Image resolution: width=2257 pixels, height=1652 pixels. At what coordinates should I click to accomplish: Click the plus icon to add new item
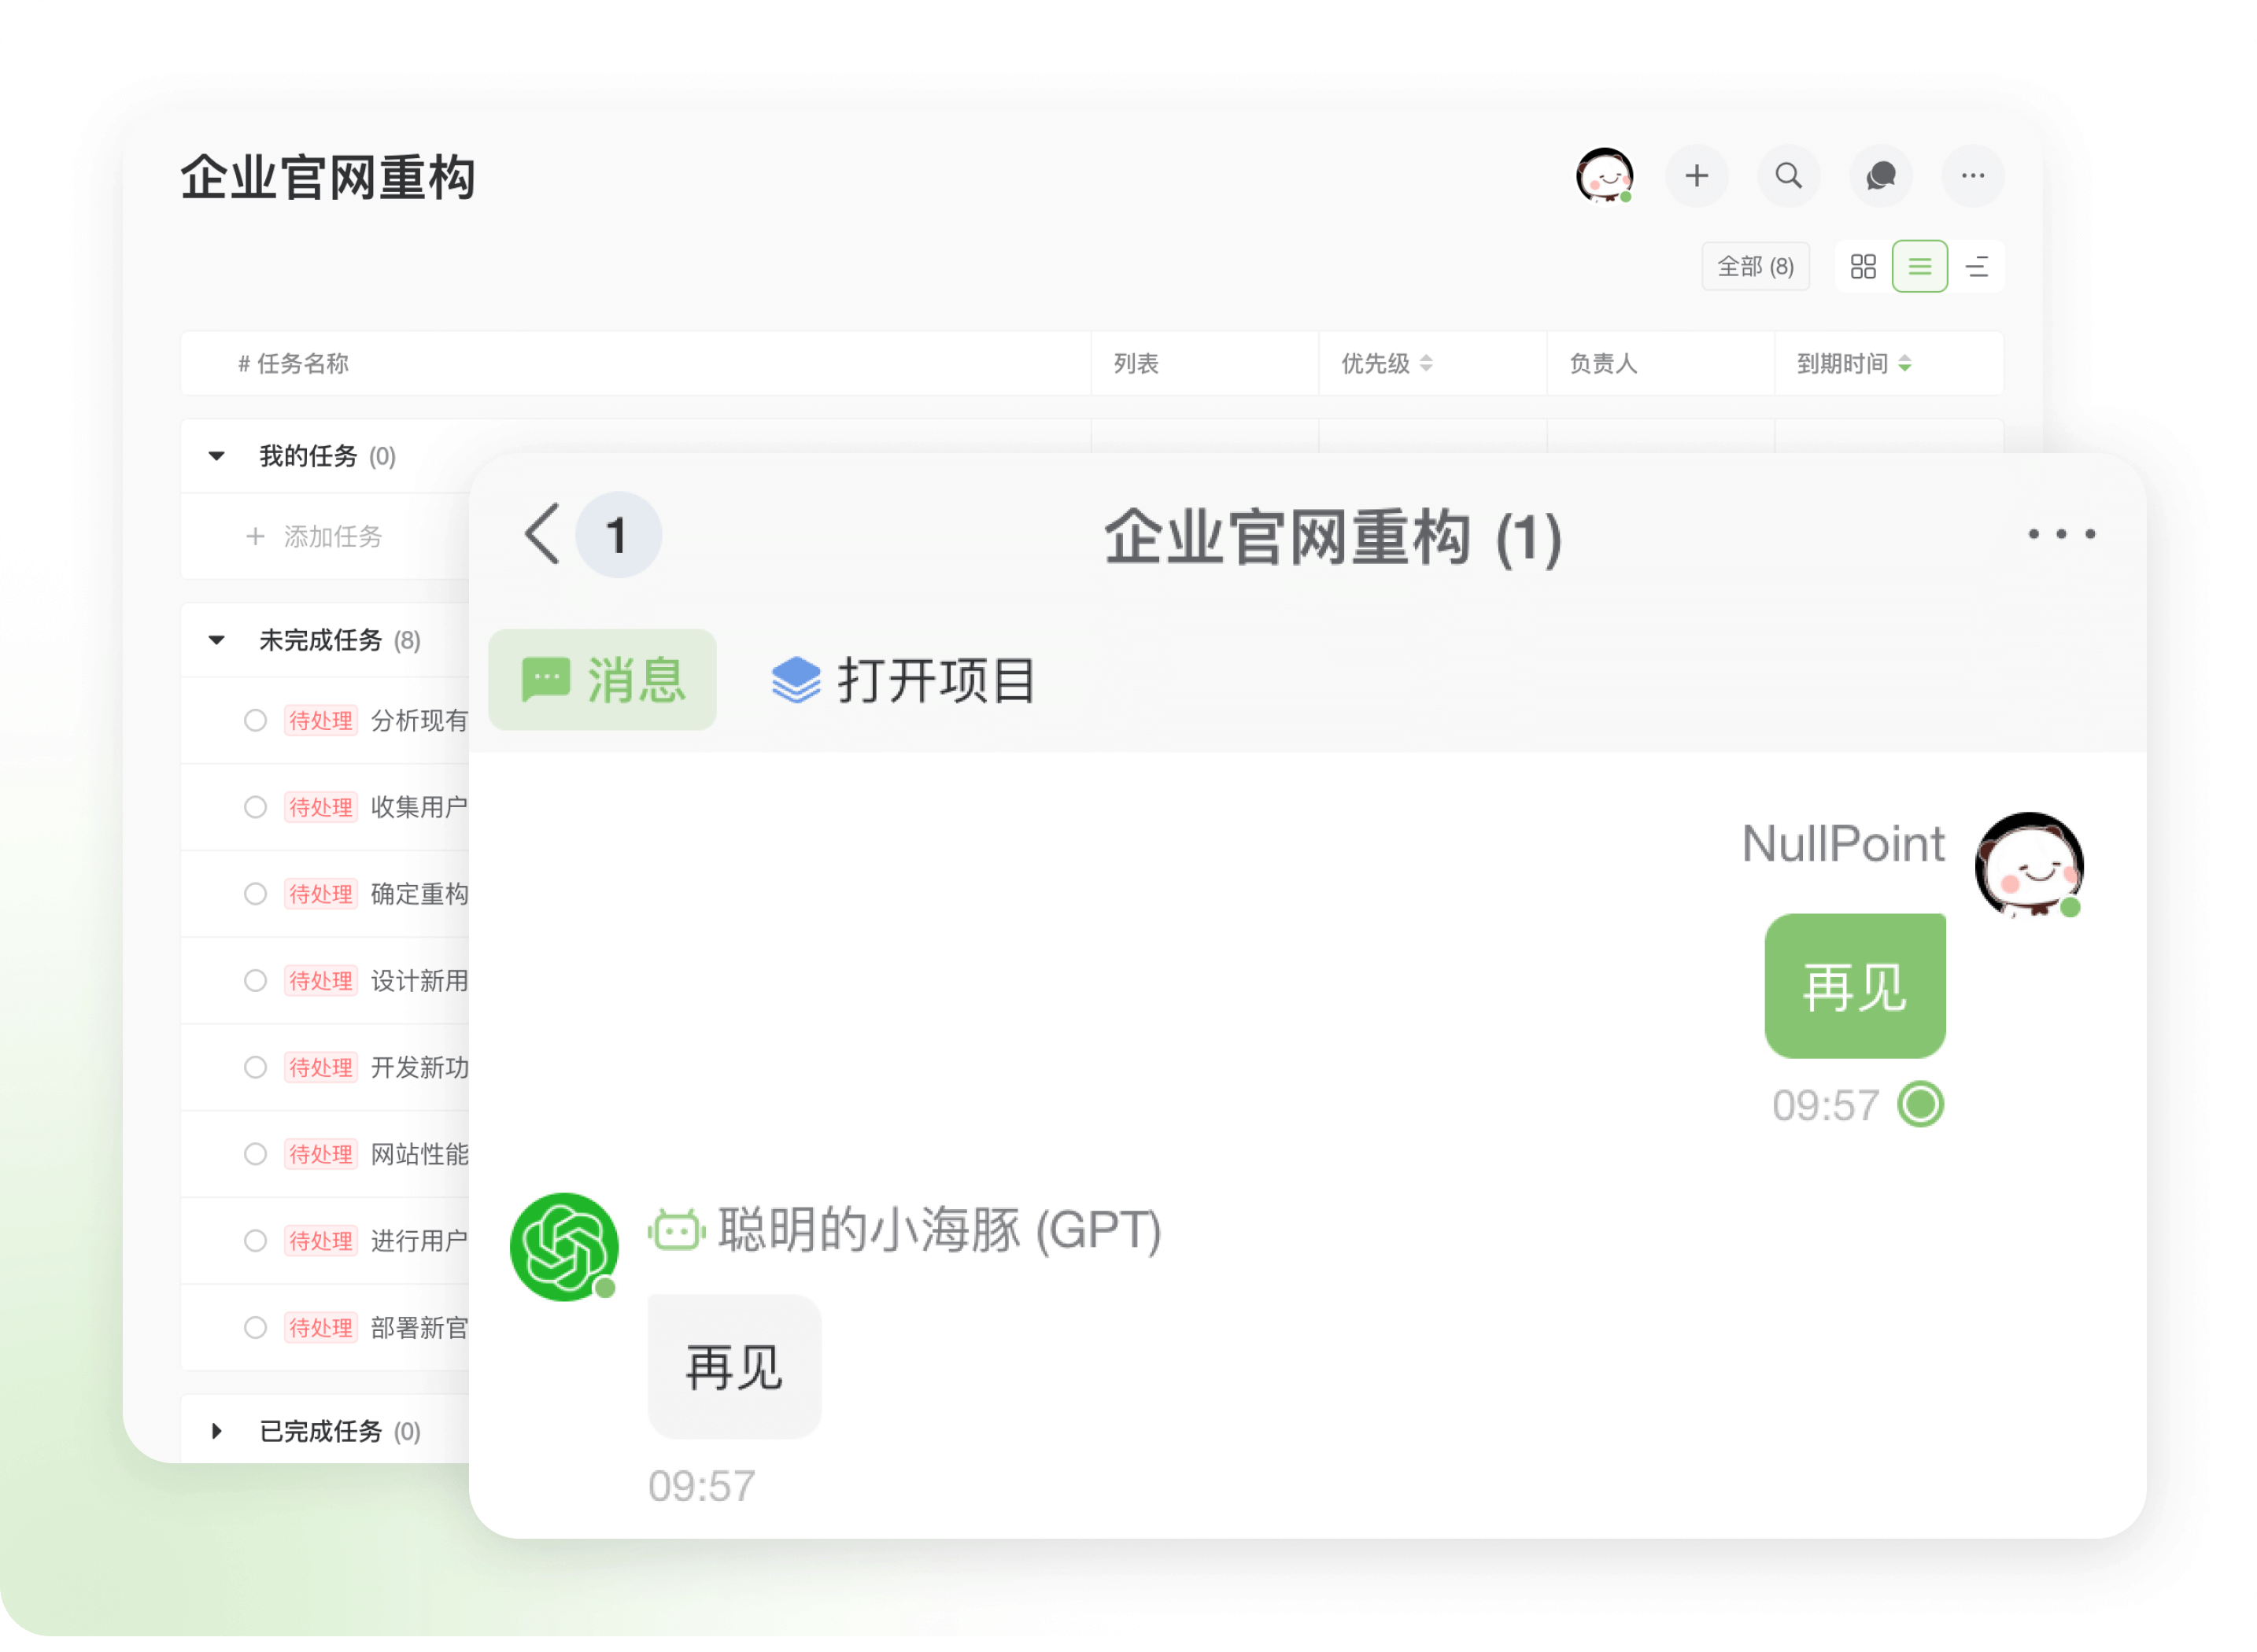1697,176
